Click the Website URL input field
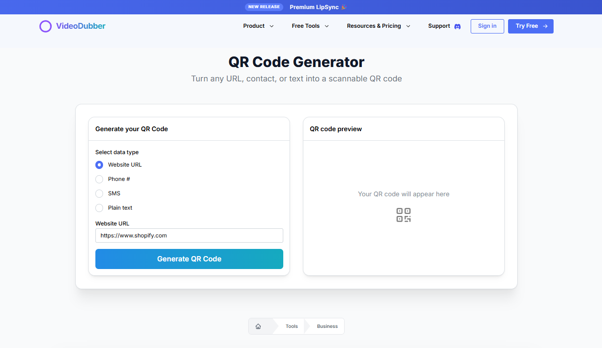The image size is (602, 348). (189, 235)
